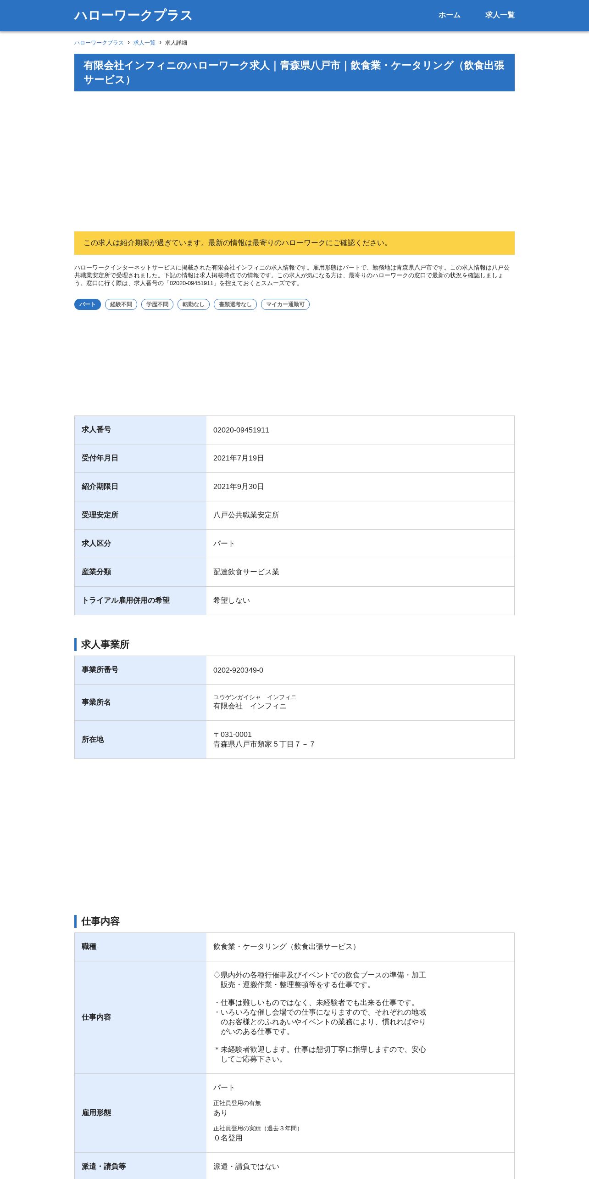Click the 職種 row label
The image size is (589, 1179).
tap(89, 947)
